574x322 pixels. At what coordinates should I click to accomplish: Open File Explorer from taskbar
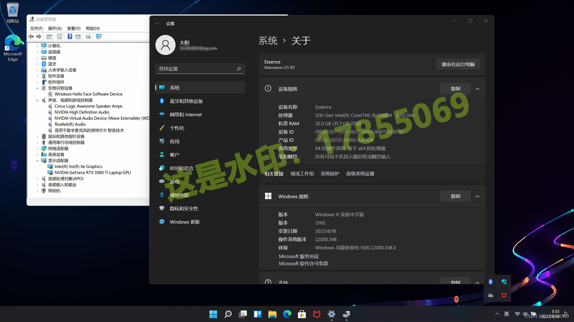(x=272, y=314)
